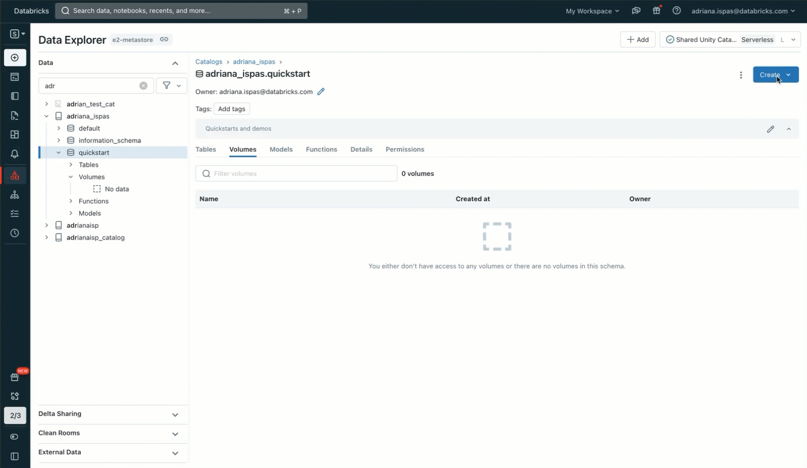Expand the adrian_test_cat catalog
The image size is (807, 468).
(x=46, y=104)
